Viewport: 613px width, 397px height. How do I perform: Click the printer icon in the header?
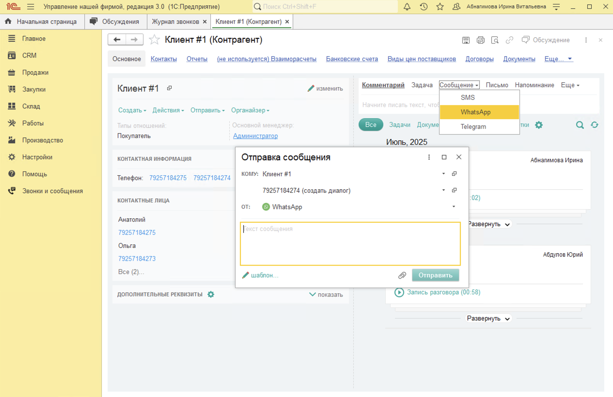(x=480, y=40)
